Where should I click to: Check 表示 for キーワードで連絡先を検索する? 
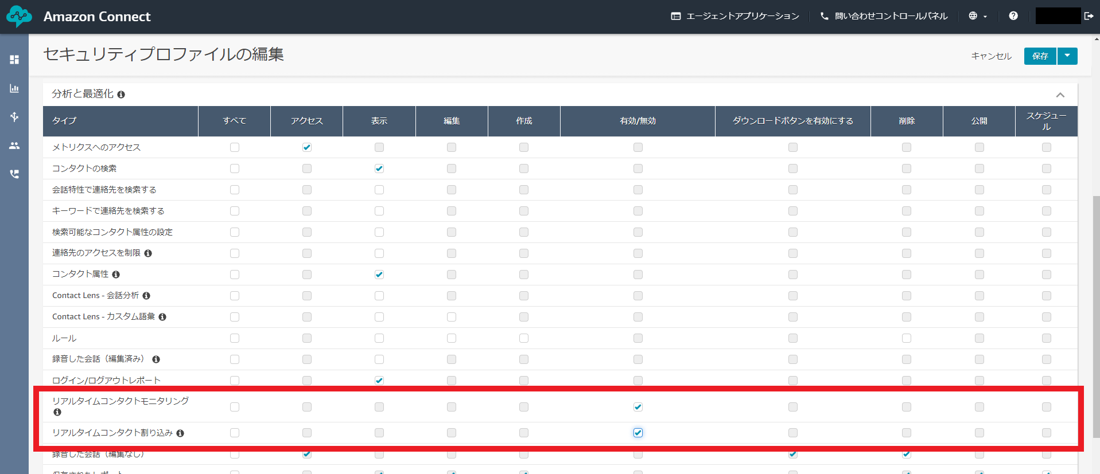point(379,211)
